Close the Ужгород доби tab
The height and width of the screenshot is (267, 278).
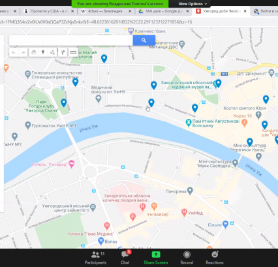click(x=245, y=11)
